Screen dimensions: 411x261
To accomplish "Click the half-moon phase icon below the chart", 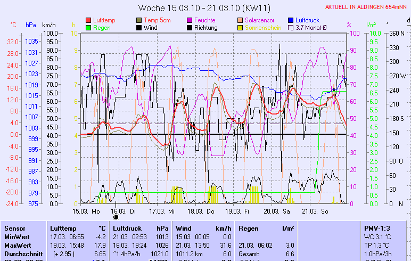I will [x=116, y=217].
